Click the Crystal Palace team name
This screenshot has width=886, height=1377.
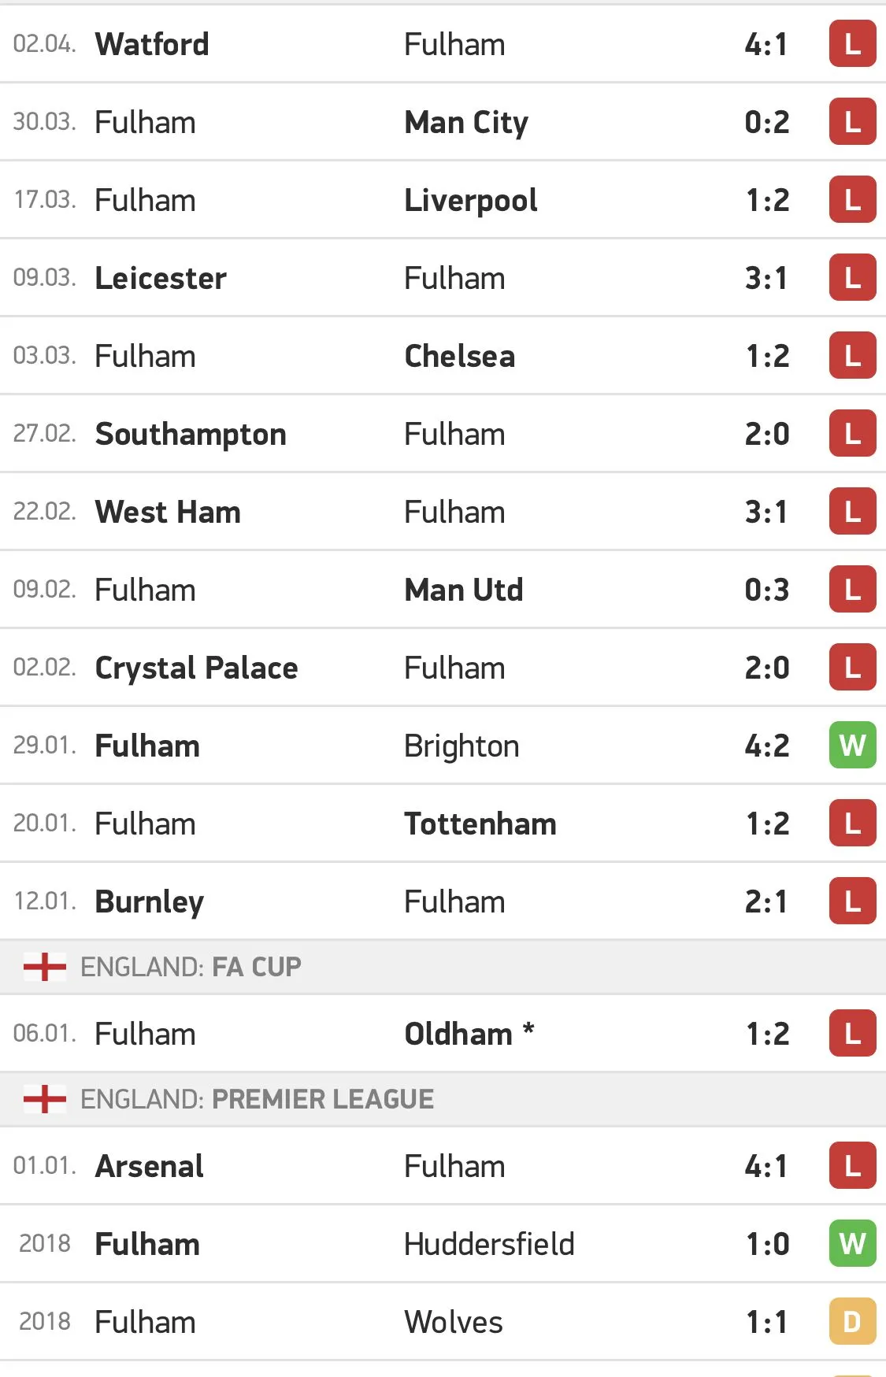coord(196,668)
